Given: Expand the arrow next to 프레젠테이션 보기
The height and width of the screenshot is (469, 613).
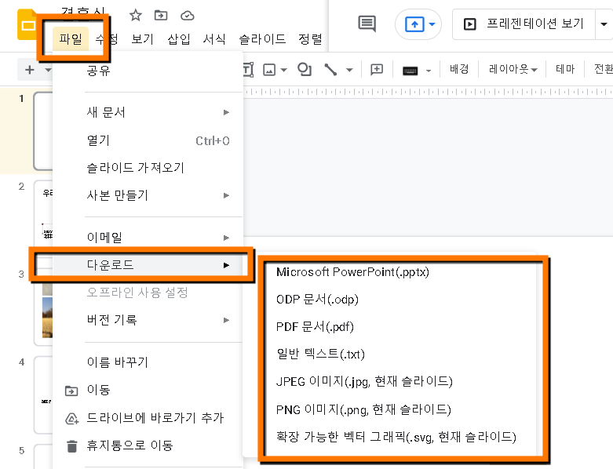Looking at the screenshot, I should click(604, 24).
